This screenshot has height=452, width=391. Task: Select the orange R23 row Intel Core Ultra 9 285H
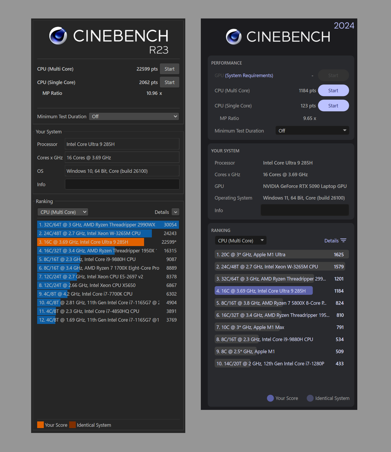[x=108, y=242]
